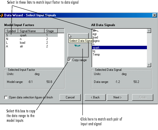The image size is (158, 130).
Task: Enable Open data selection figure on finish
Action: (x=6, y=97)
